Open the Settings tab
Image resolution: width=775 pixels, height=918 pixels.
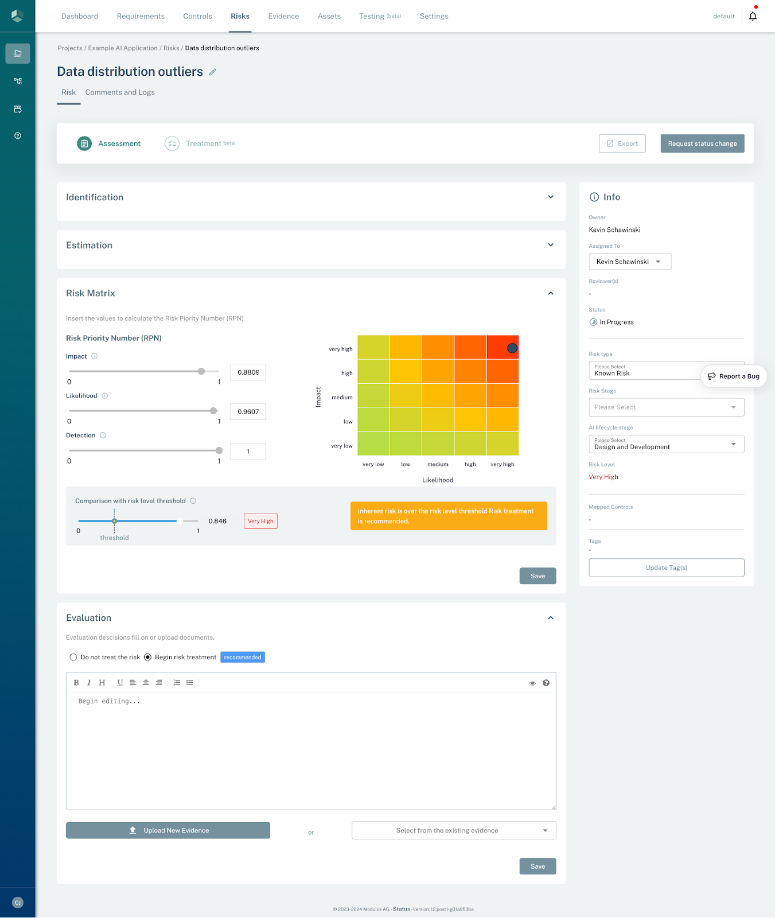tap(434, 16)
